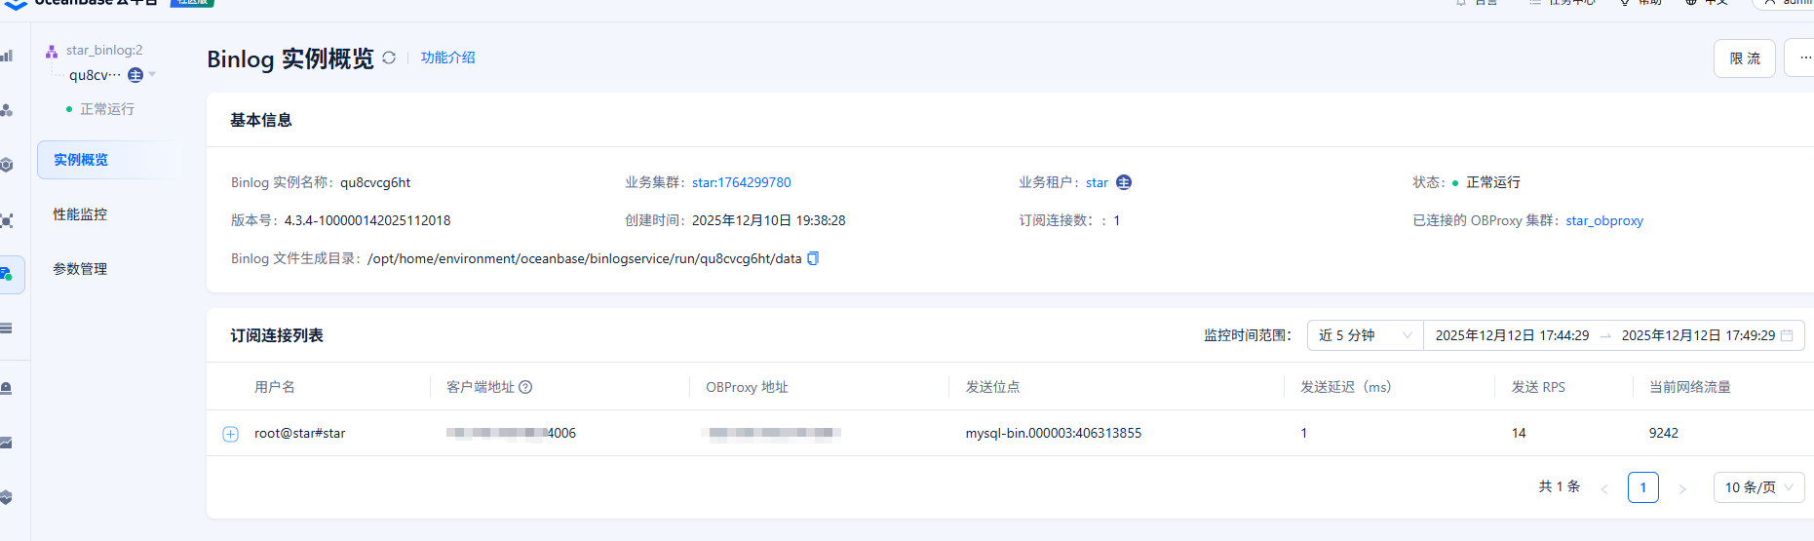Click the tenant icon next to star
This screenshot has width=1814, height=541.
tap(1124, 182)
